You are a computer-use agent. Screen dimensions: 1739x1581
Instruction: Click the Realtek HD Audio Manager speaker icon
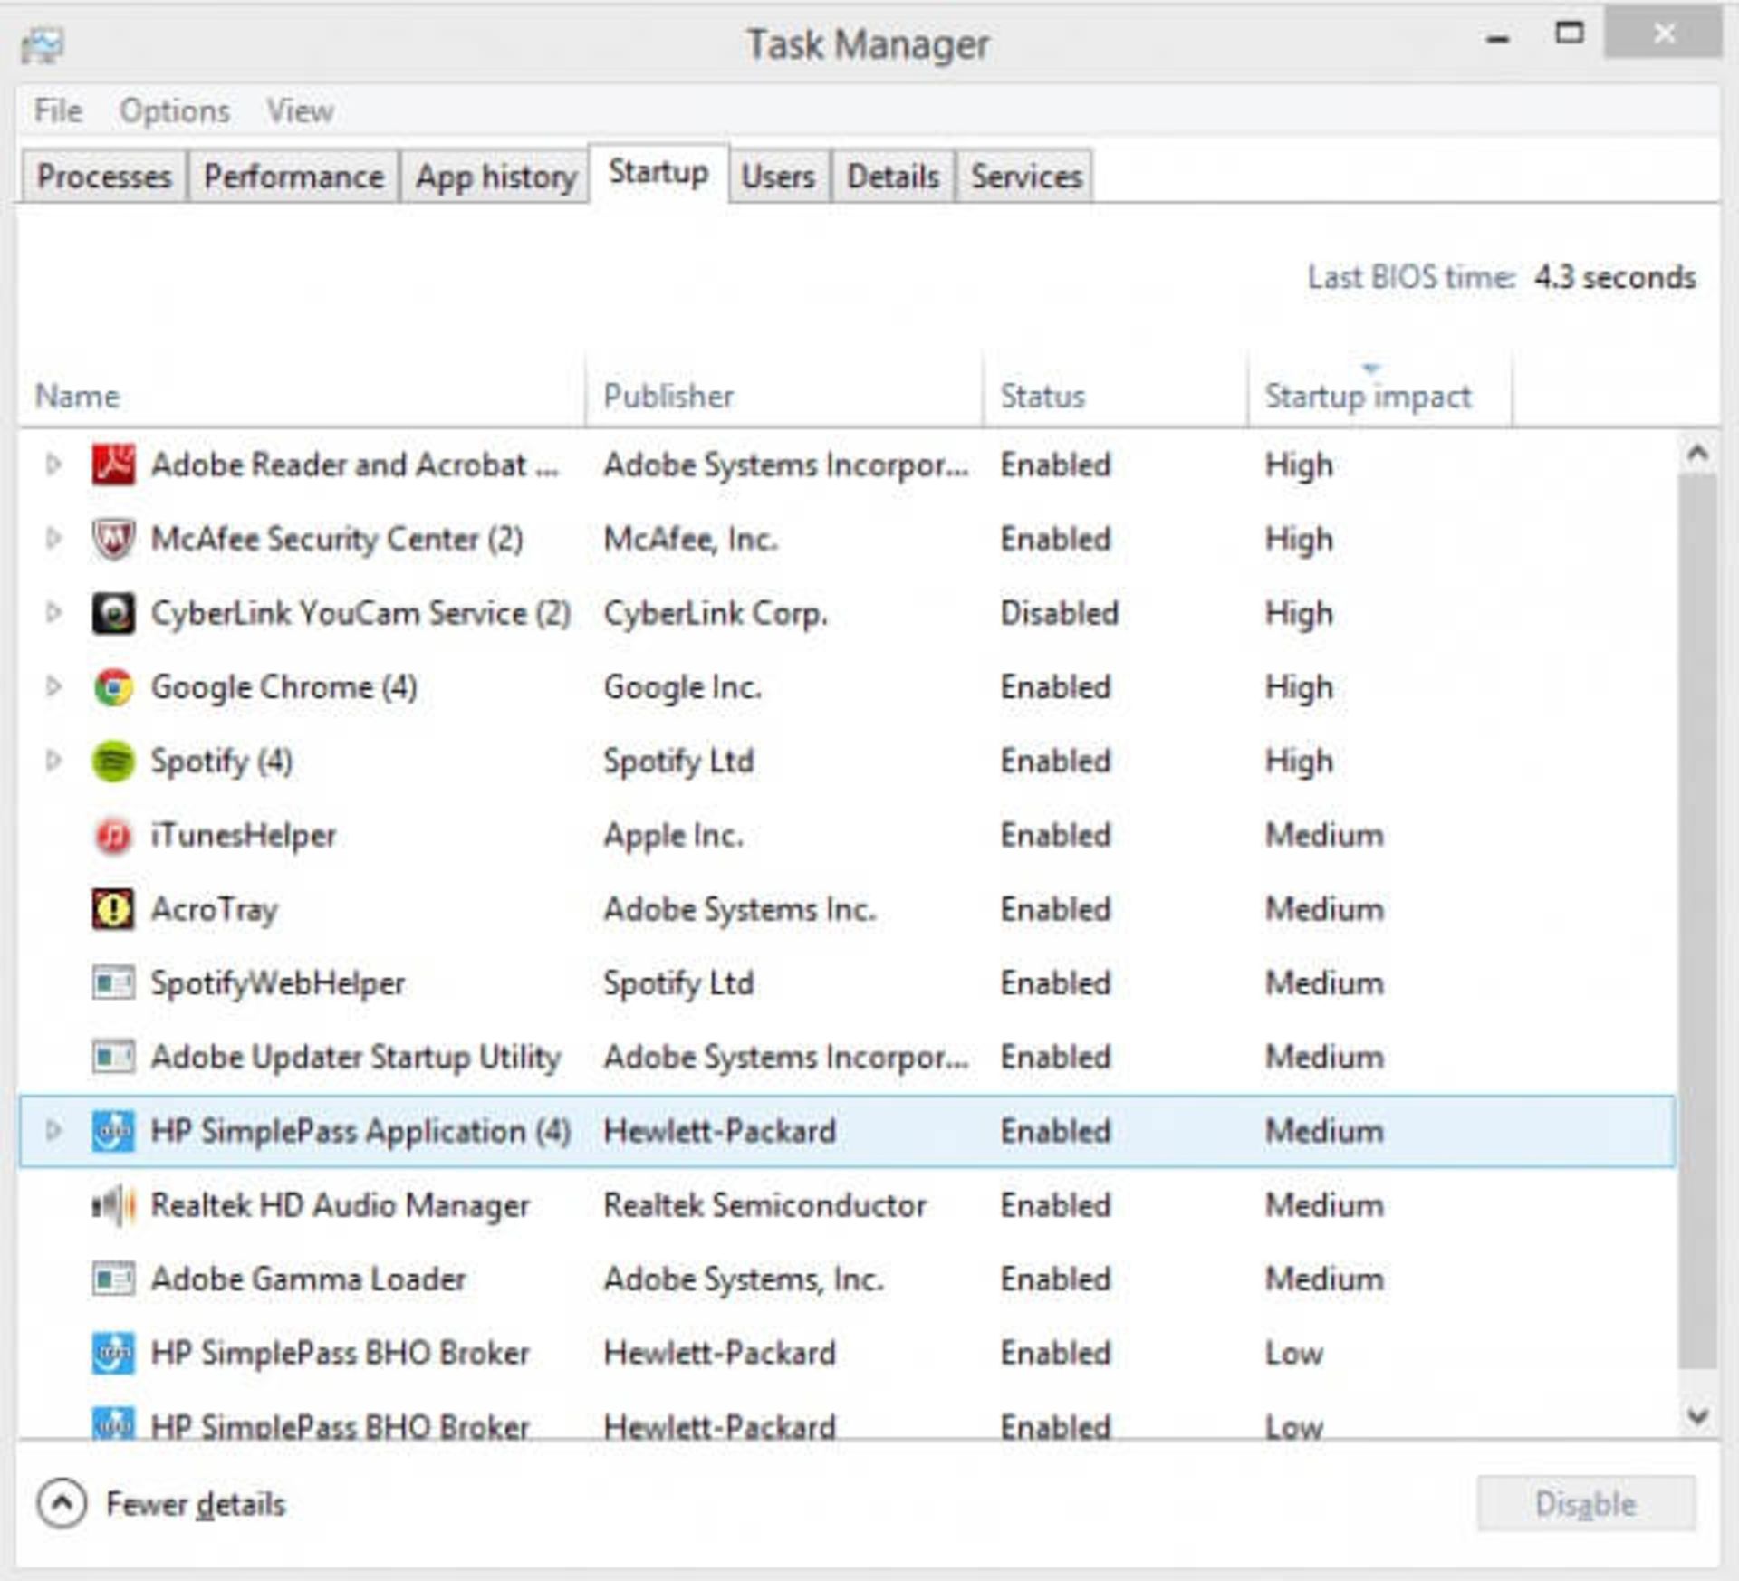click(113, 1205)
